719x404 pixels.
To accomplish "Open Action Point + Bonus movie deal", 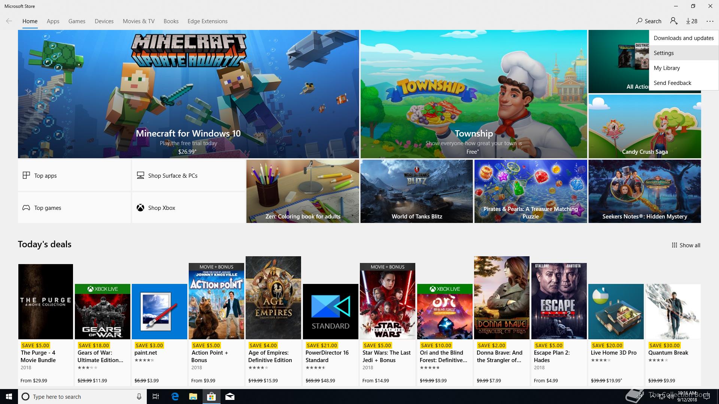I will (x=216, y=324).
